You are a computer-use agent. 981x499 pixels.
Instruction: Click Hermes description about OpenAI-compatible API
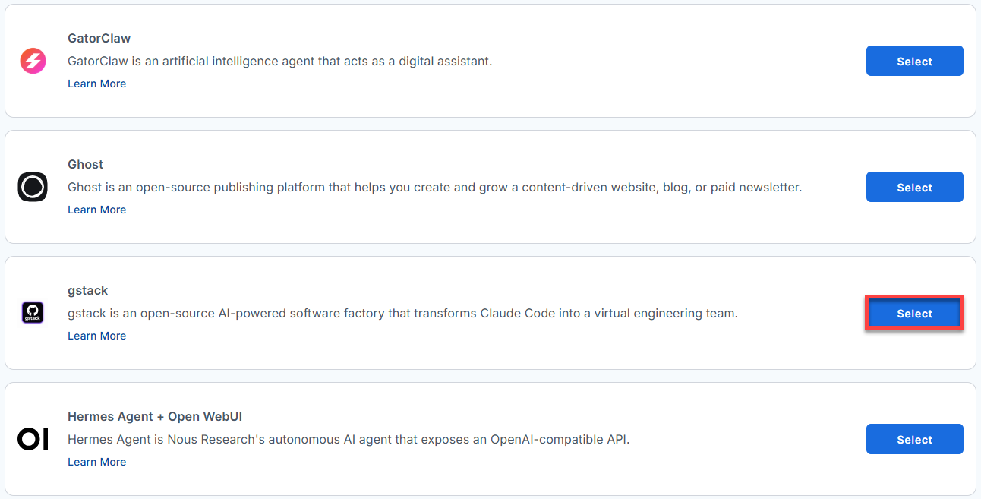coord(349,439)
